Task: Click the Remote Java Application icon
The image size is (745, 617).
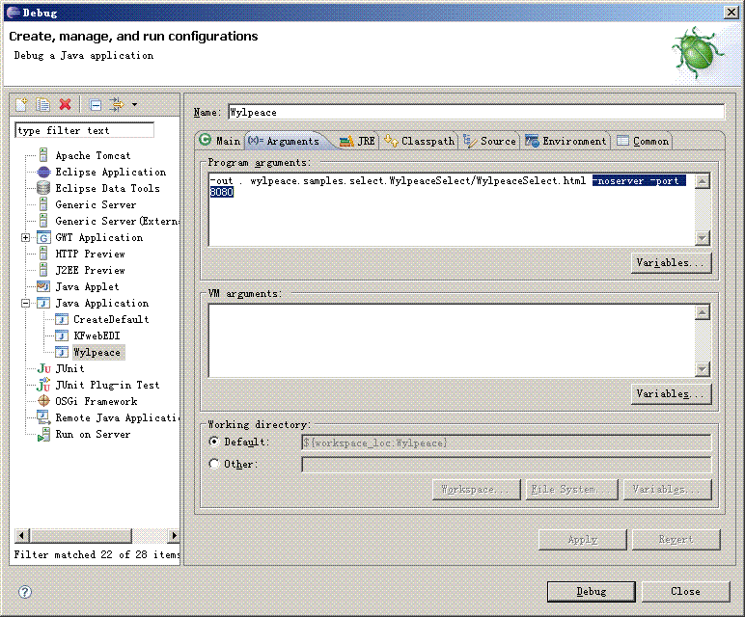Action: (x=43, y=417)
